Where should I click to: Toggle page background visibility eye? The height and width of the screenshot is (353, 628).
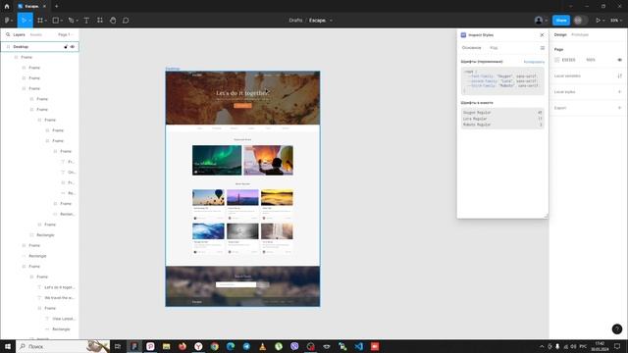(x=619, y=60)
